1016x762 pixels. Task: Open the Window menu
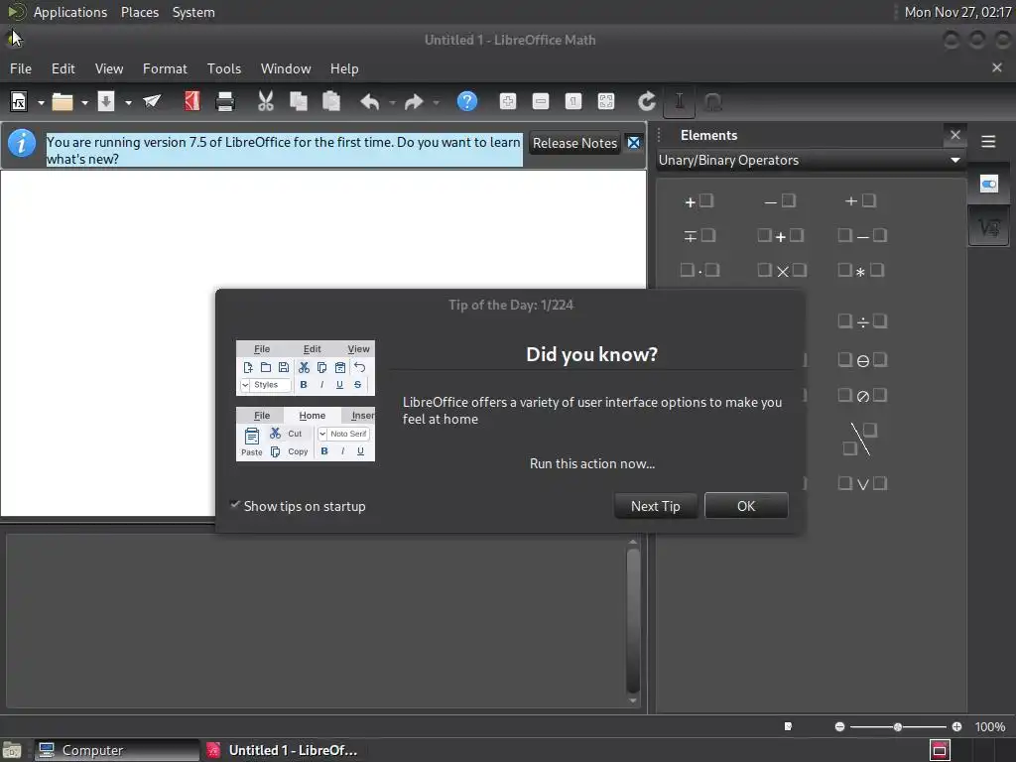(x=286, y=68)
